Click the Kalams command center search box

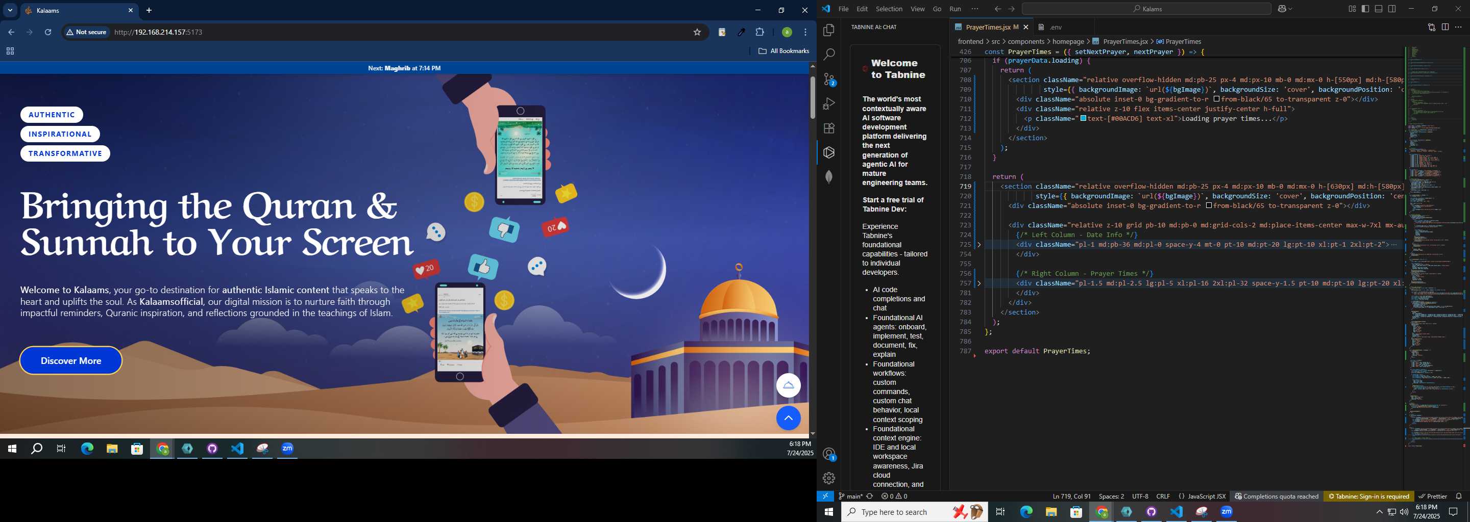click(x=1146, y=9)
